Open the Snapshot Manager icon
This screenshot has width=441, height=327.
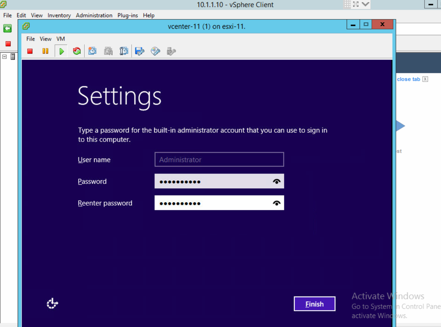[x=124, y=51]
